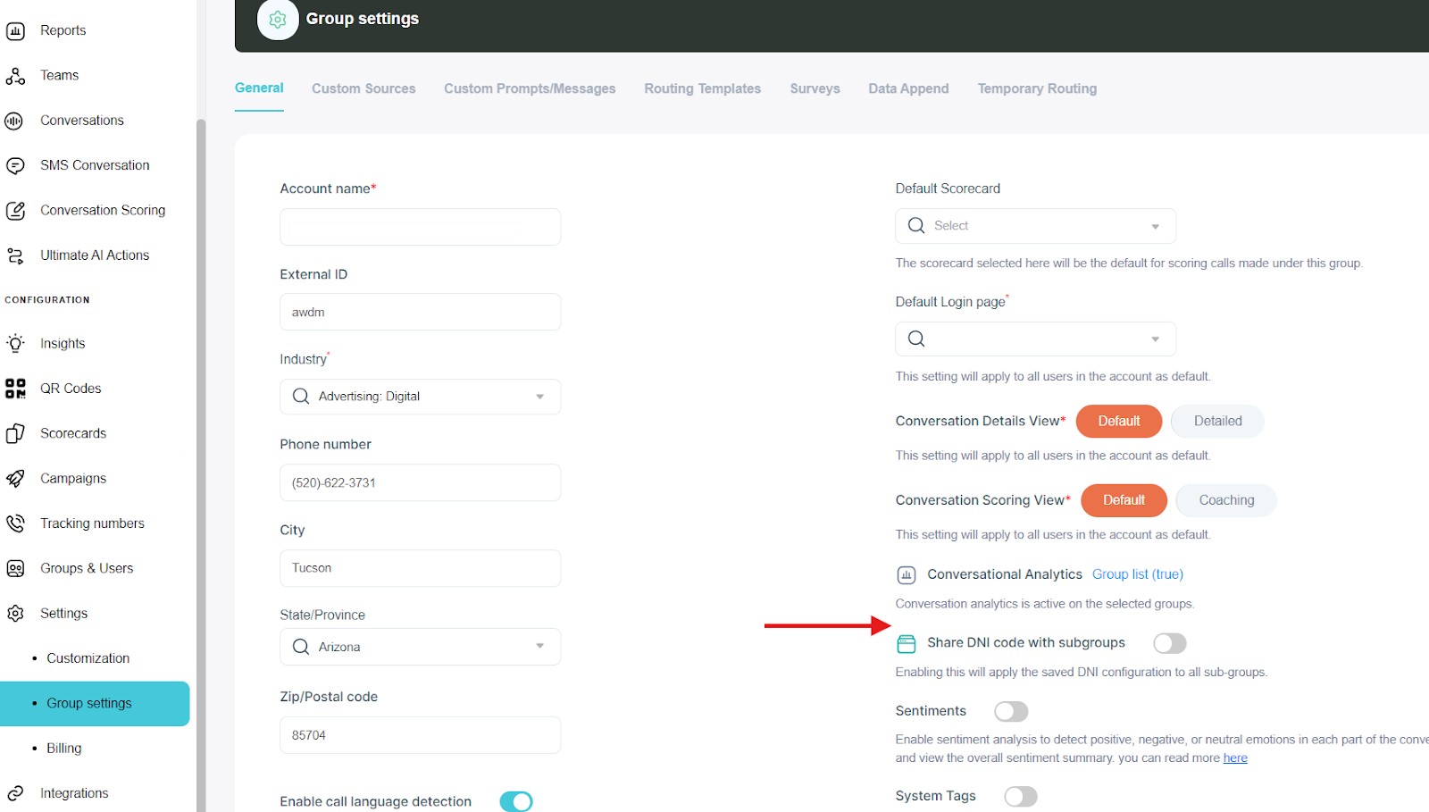Image resolution: width=1429 pixels, height=812 pixels.
Task: Open Reports from the sidebar icon
Action: point(15,31)
